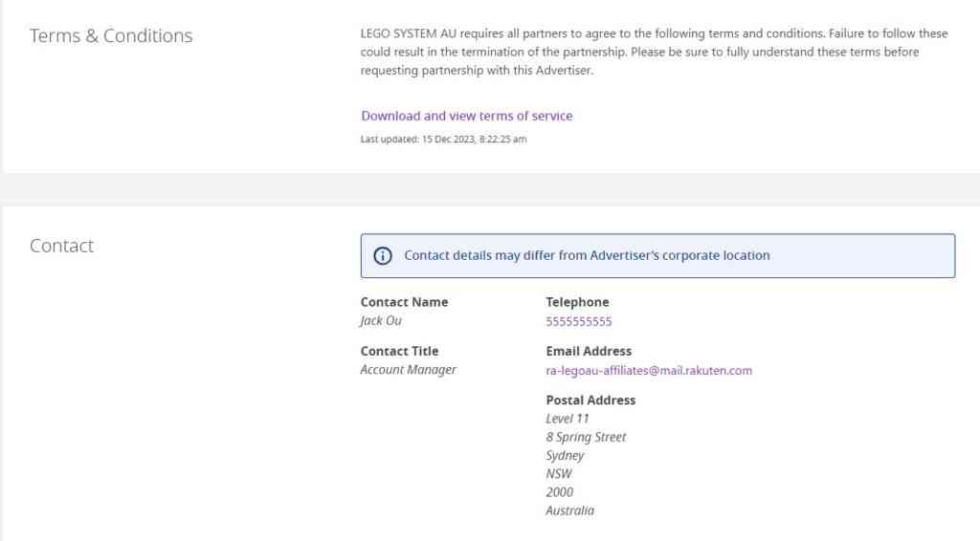Viewport: 980px width, 541px height.
Task: Click the Email Address label
Action: pyautogui.click(x=589, y=352)
